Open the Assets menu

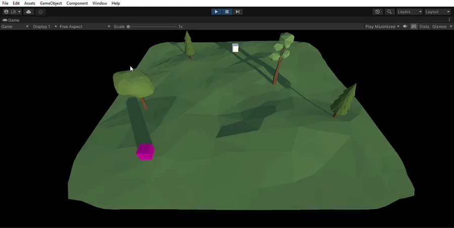click(30, 3)
